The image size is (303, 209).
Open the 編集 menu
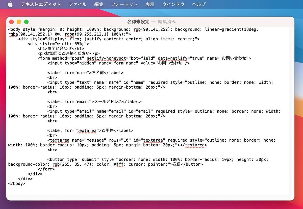pyautogui.click(x=99, y=4)
